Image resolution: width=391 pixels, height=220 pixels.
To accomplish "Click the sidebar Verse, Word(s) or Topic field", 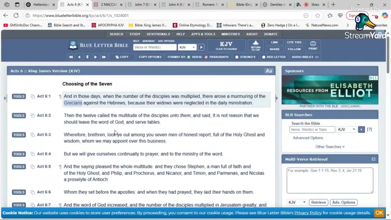I will click(x=312, y=130).
